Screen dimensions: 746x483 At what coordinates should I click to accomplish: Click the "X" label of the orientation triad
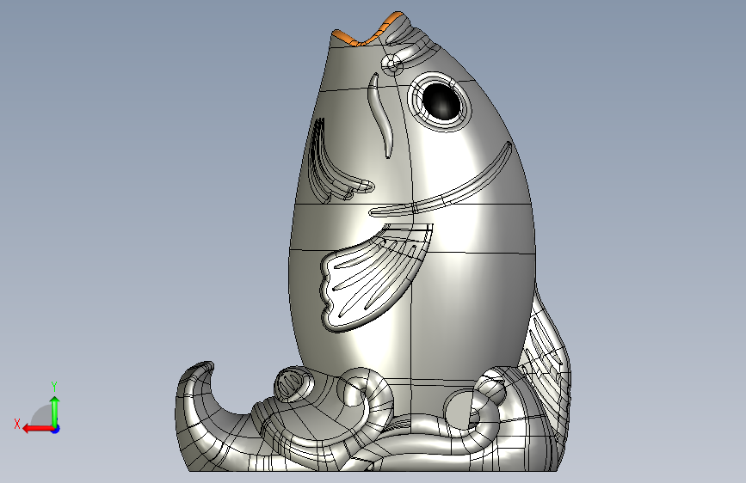pos(17,424)
